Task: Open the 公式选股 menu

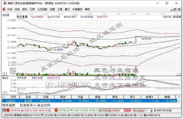Action: point(42,9)
